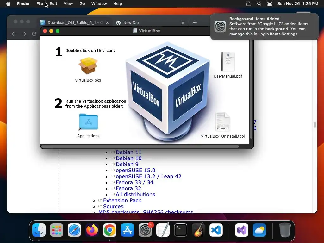
Task: Open the All distributions link
Action: [x=135, y=194]
